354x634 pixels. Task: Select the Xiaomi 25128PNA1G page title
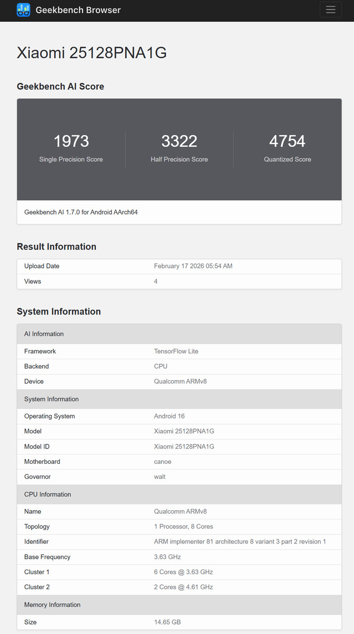click(92, 53)
